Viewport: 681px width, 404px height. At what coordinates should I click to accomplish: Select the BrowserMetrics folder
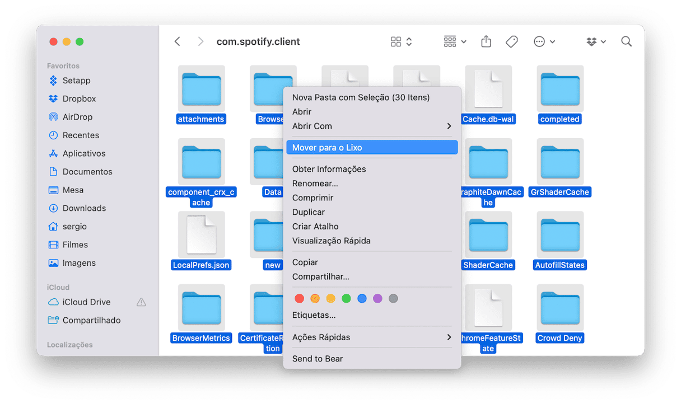[201, 313]
